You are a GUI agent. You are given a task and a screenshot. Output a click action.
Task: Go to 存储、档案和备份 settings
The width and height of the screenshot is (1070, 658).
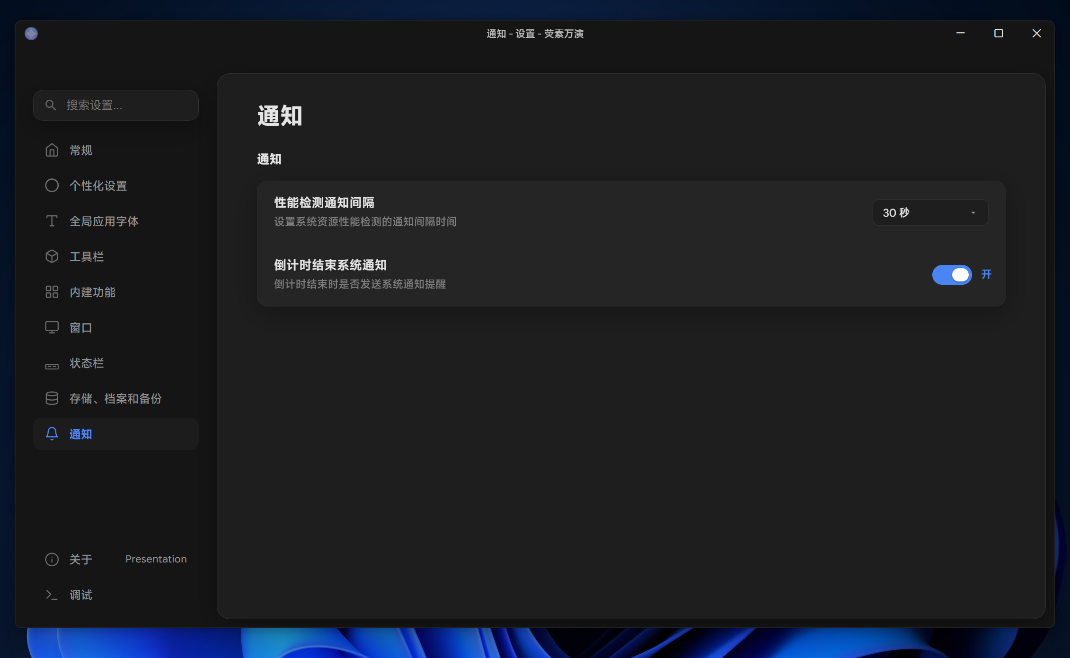(x=116, y=398)
